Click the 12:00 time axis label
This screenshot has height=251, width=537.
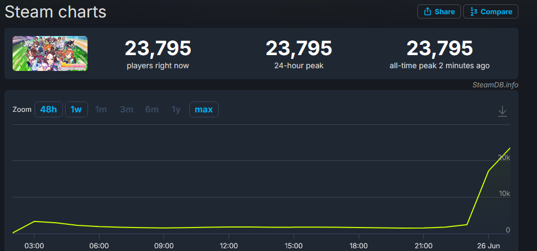229,246
